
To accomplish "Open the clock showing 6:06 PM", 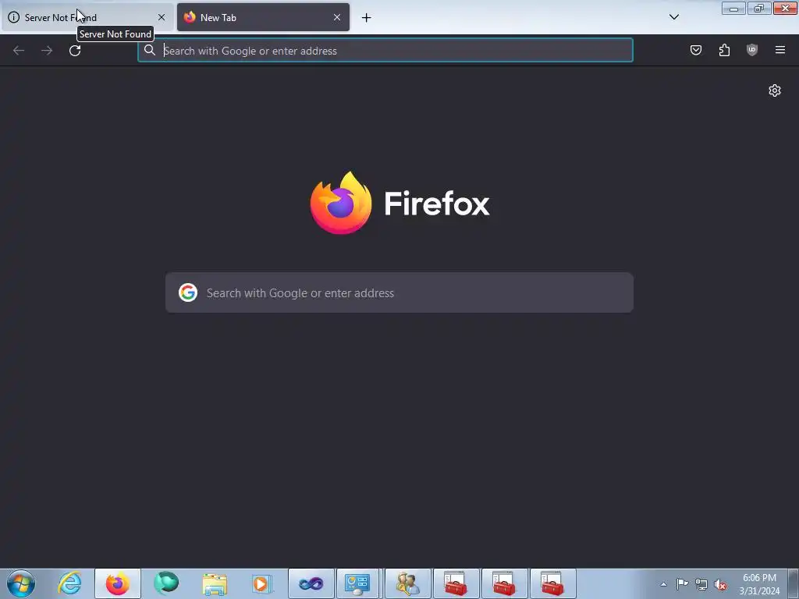I will (x=759, y=584).
